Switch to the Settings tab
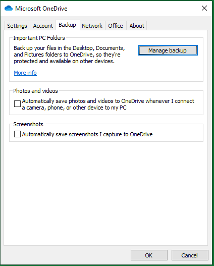This screenshot has width=214, height=266. (17, 26)
